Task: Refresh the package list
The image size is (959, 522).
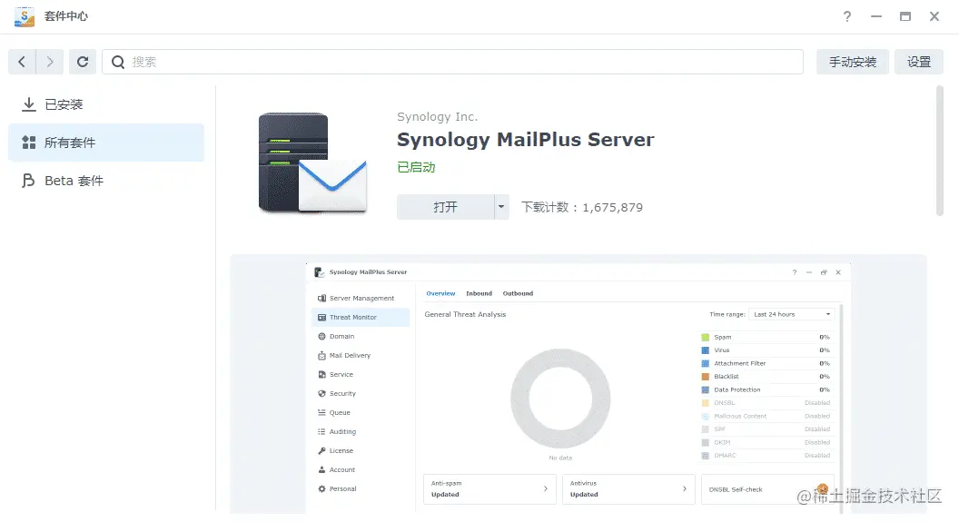Action: (x=83, y=62)
